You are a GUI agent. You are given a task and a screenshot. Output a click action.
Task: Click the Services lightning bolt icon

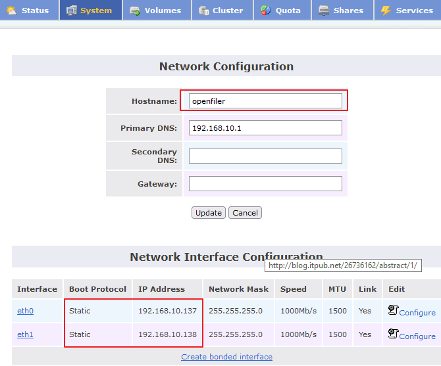[x=386, y=11]
